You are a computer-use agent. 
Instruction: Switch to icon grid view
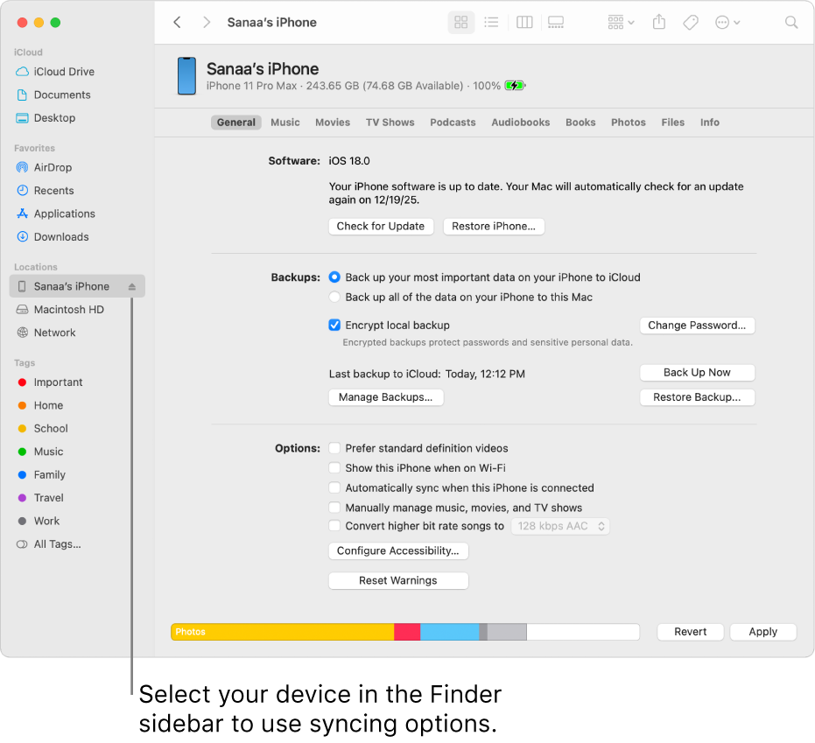pos(461,23)
